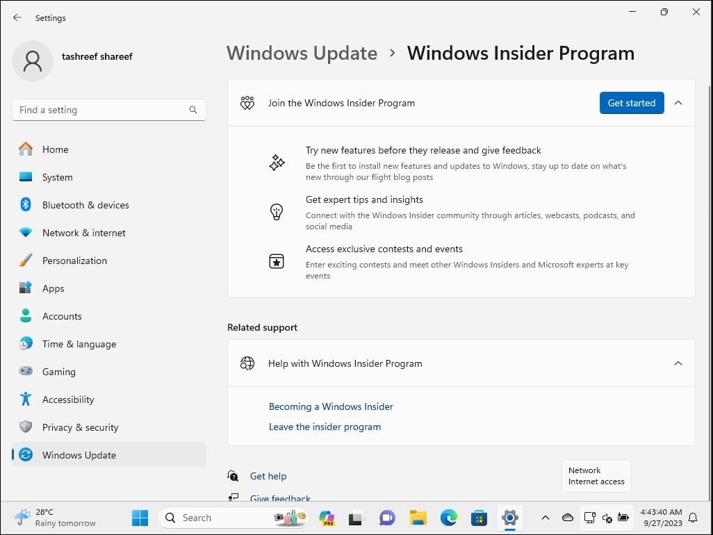This screenshot has width=713, height=535.
Task: Click the Windows Start button
Action: point(140,518)
